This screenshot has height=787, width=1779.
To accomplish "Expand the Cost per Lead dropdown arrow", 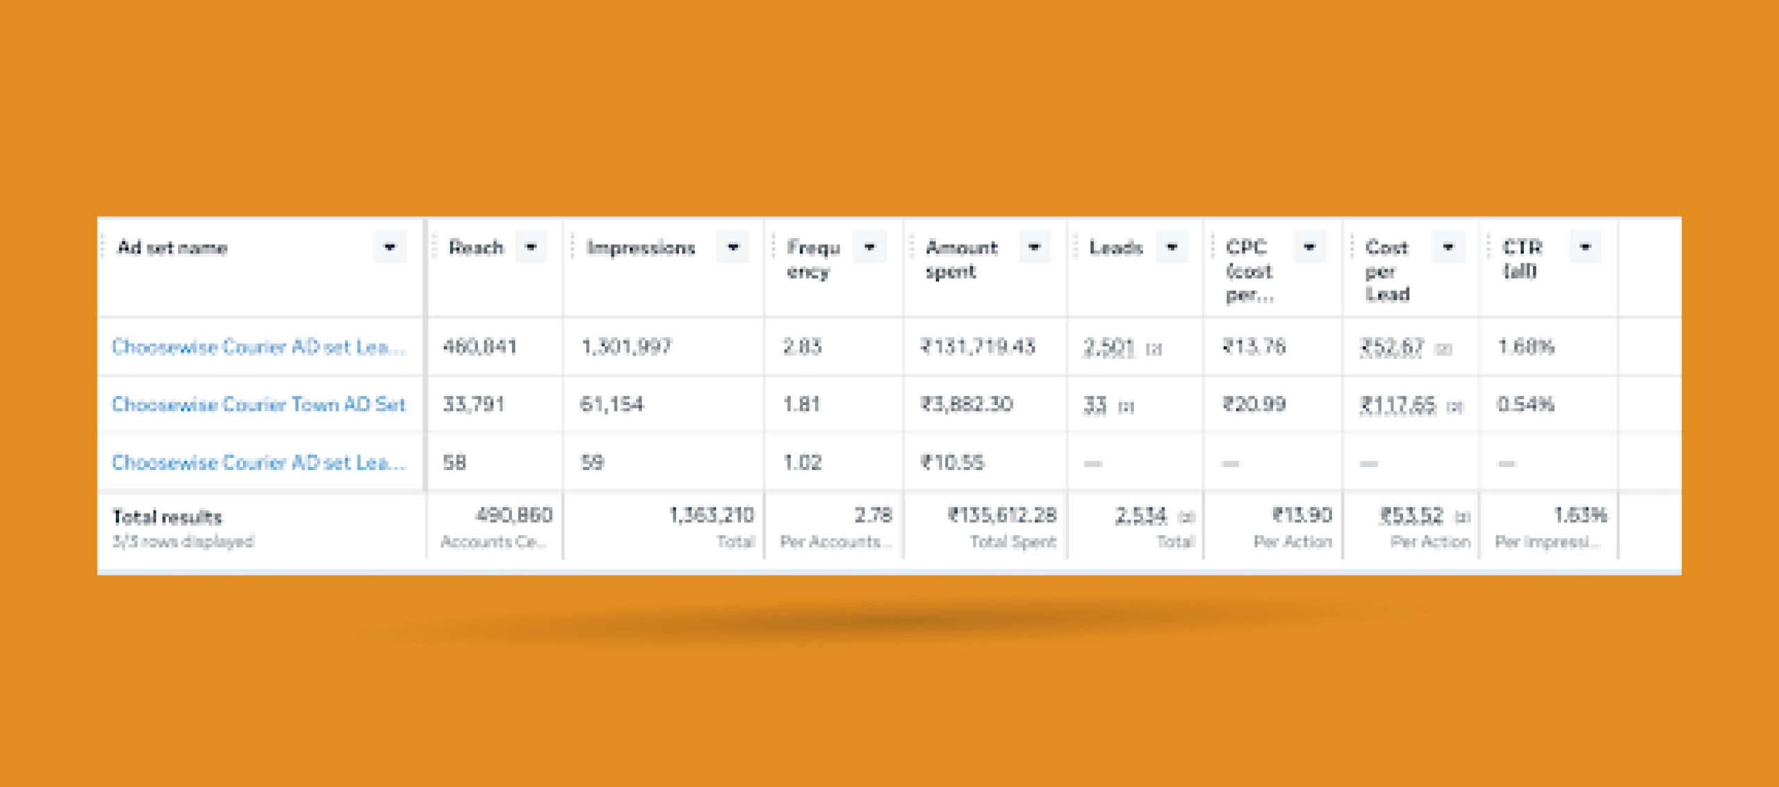I will tap(1448, 247).
